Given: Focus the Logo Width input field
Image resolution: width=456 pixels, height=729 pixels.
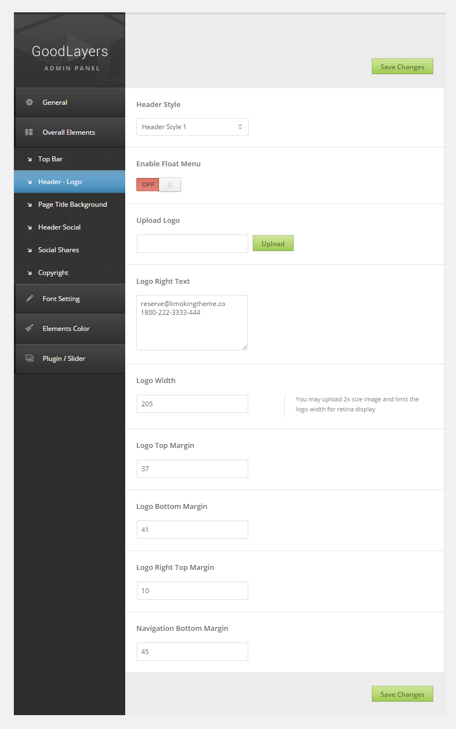Looking at the screenshot, I should [192, 404].
